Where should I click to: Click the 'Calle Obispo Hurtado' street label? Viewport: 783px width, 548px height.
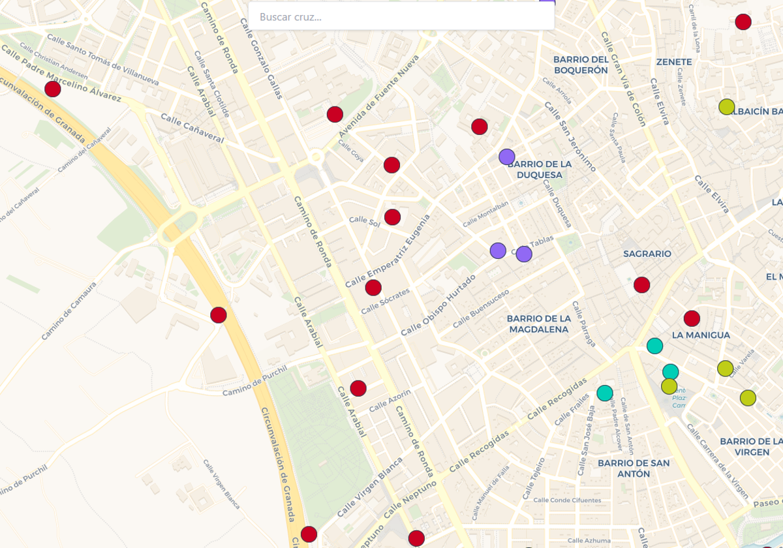438,305
